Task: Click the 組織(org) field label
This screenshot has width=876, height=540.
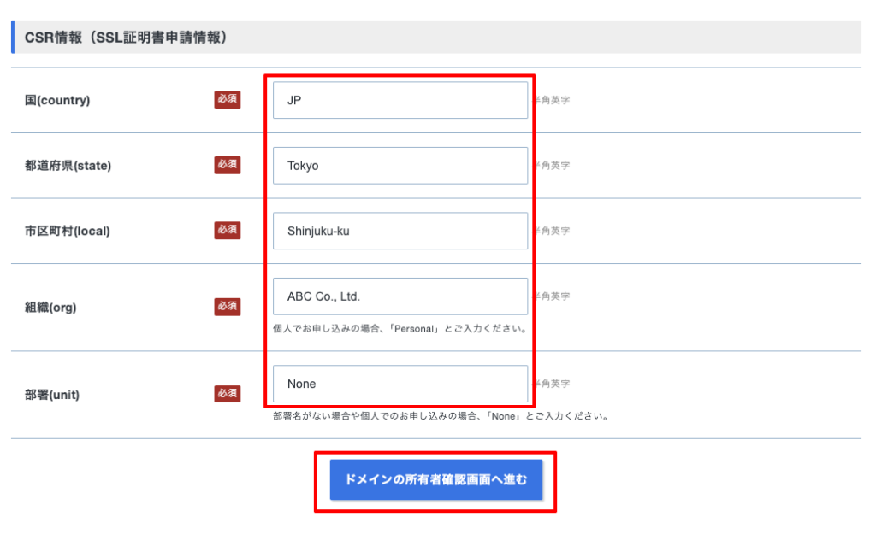Action: tap(50, 307)
